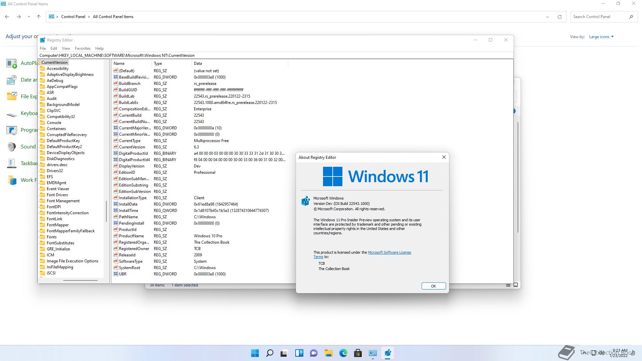Click the Type column header
The image size is (642, 361).
click(x=172, y=64)
